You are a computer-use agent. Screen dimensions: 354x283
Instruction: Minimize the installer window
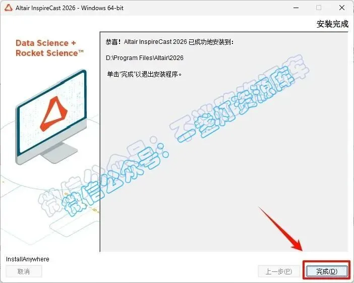click(296, 8)
